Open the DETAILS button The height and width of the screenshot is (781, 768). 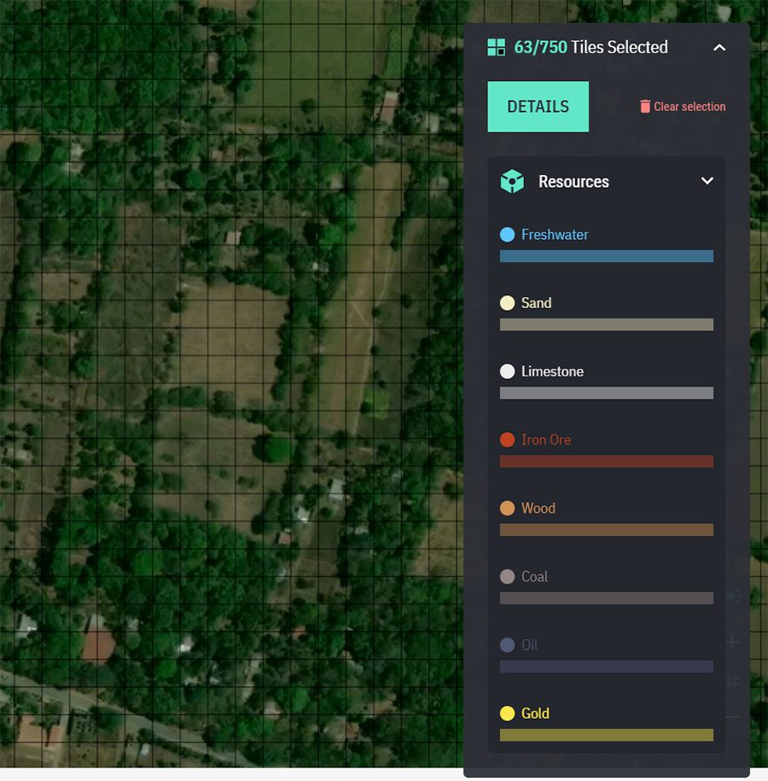coord(538,107)
